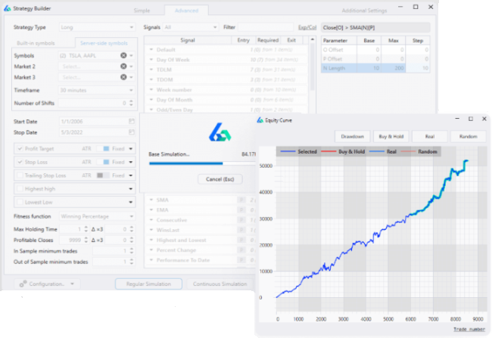Viewport: 492px width, 338px height.
Task: Open the Signals All dropdown
Action: tap(191, 27)
